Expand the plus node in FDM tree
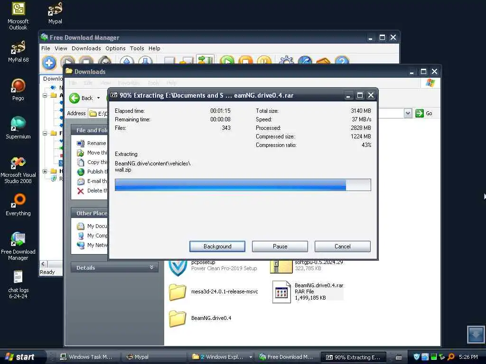This screenshot has height=364, width=486. (x=45, y=171)
